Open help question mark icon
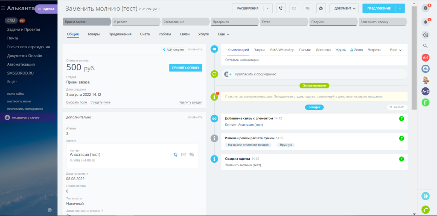This screenshot has height=216, width=437. (425, 9)
